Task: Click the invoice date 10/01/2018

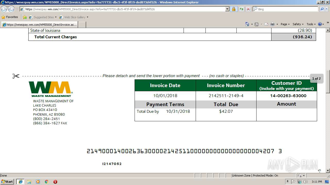Action: tap(165, 96)
